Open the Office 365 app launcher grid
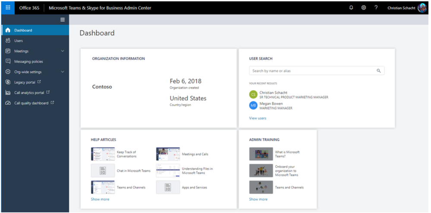Screen dimensions: 431x213 tap(8, 7)
